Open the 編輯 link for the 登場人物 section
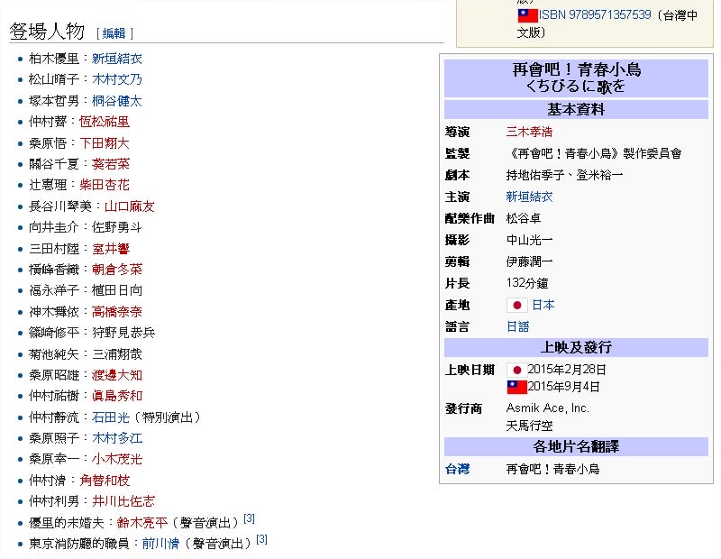This screenshot has width=721, height=559. coord(114,33)
